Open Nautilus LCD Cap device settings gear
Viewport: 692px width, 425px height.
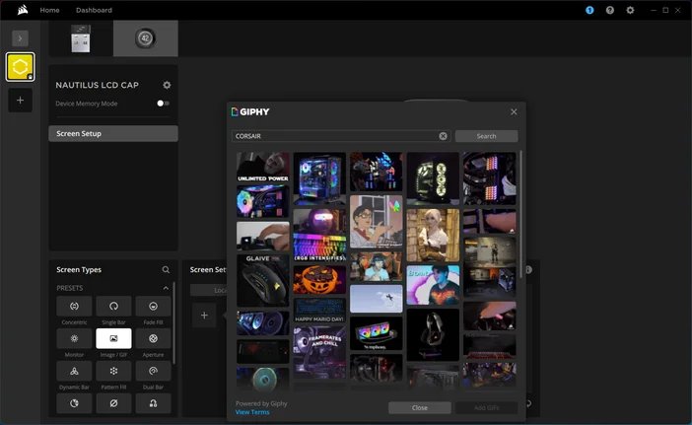[167, 86]
